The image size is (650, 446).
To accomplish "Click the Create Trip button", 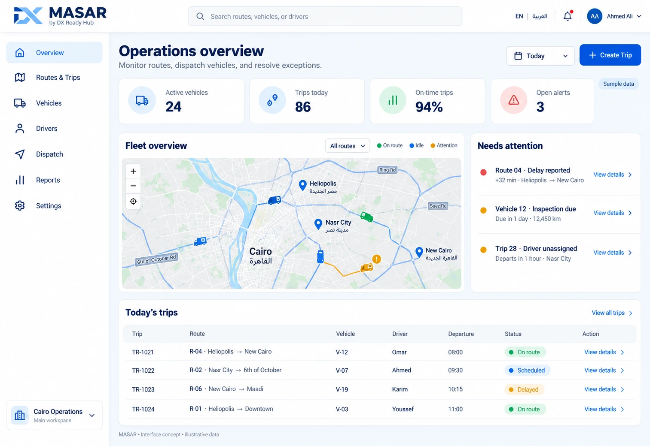I will 610,55.
